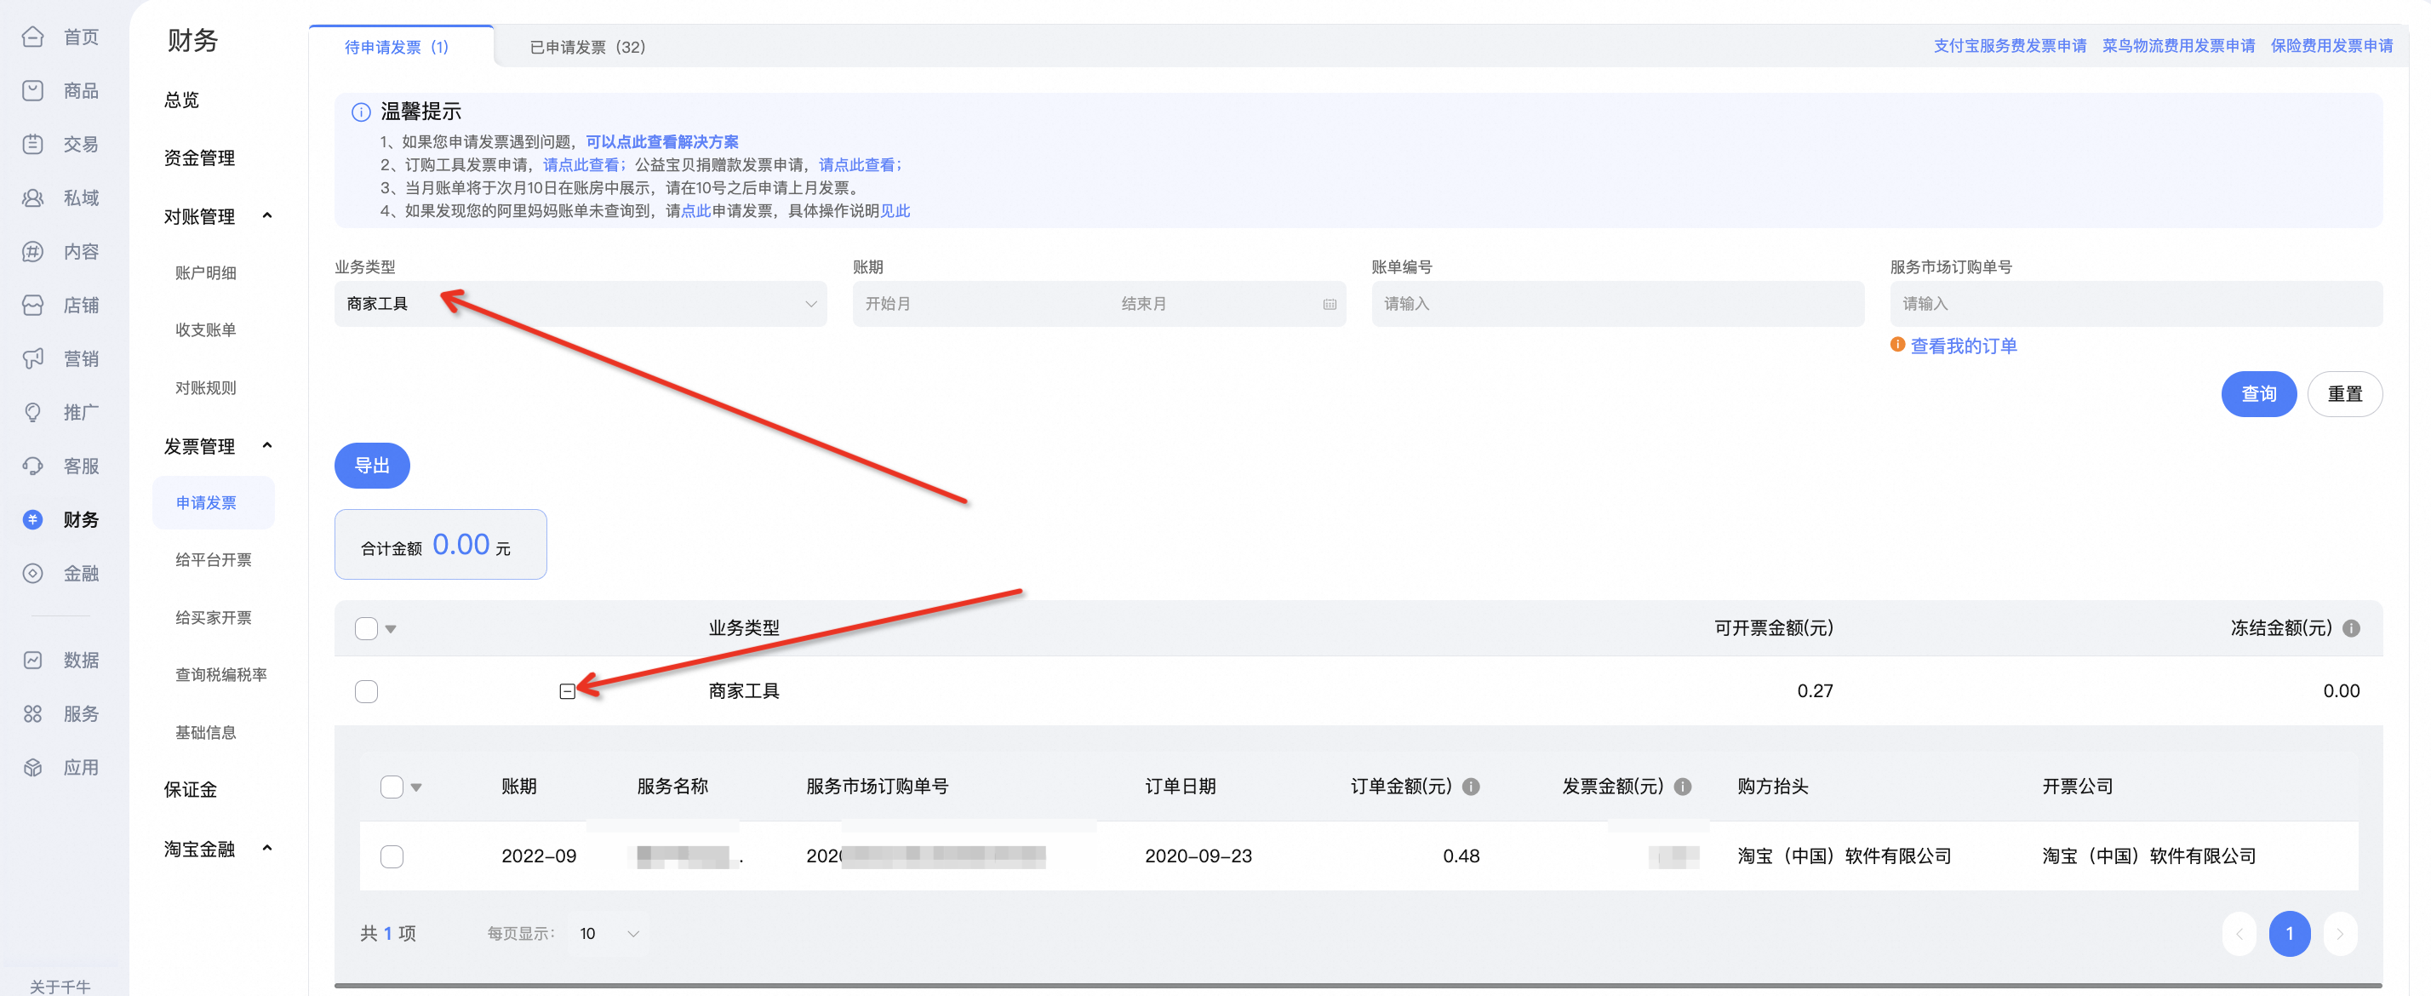
Task: Open the 首页 home sidebar icon
Action: [33, 37]
